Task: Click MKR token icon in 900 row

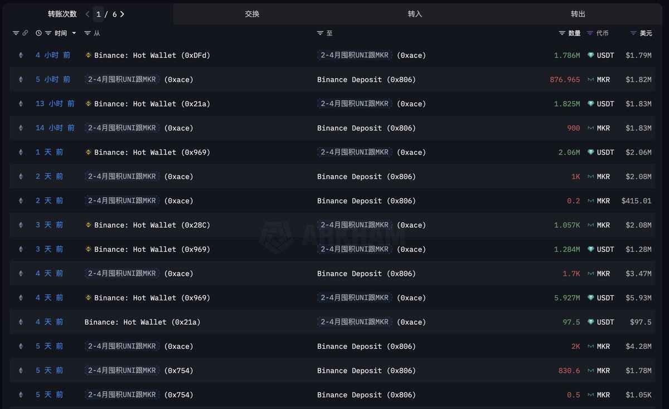Action: pos(591,128)
